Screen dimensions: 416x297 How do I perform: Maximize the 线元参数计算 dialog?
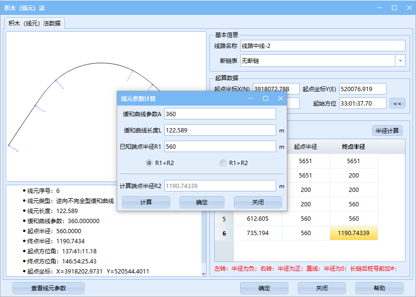coord(266,98)
